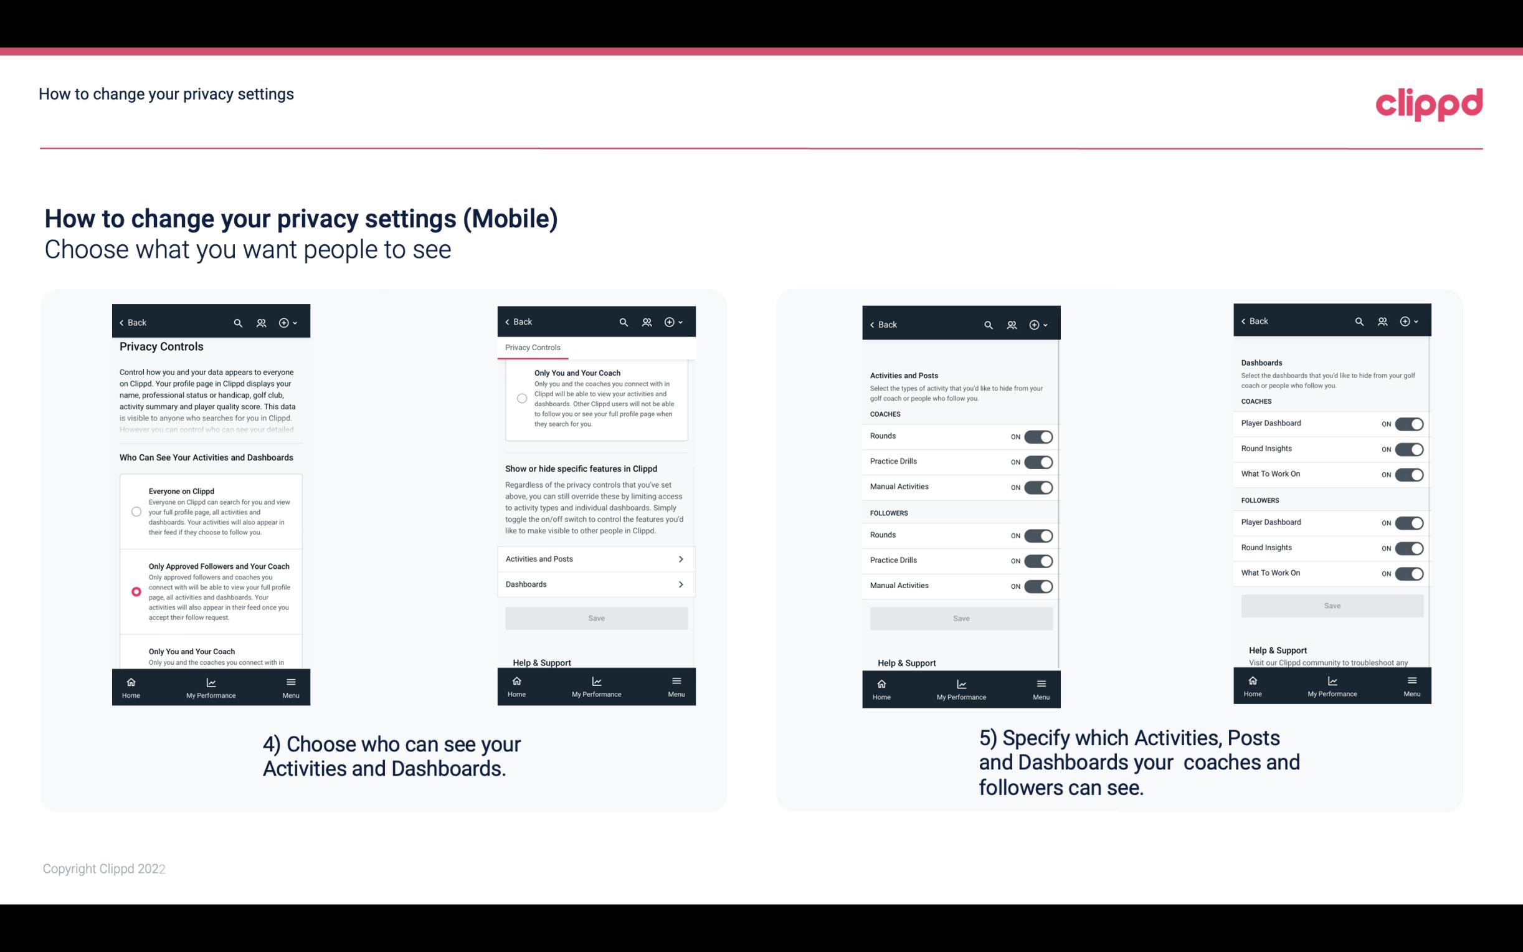Tap the Menu icon in bottom navigation
1523x952 pixels.
(x=290, y=680)
